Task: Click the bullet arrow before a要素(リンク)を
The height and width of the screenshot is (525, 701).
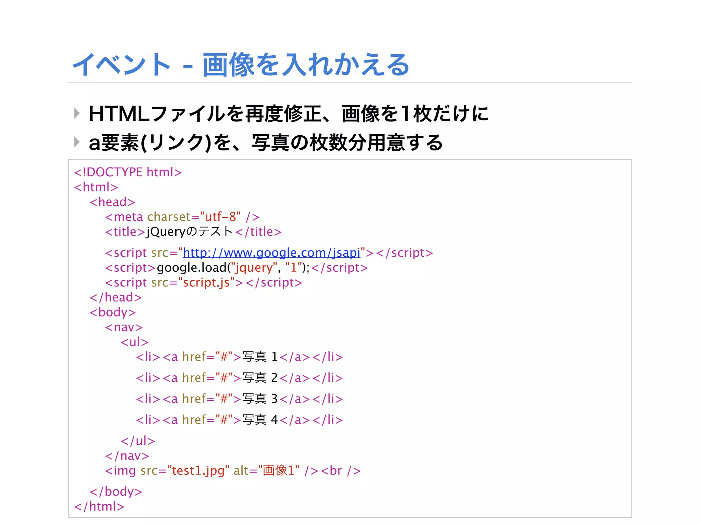Action: click(x=77, y=142)
